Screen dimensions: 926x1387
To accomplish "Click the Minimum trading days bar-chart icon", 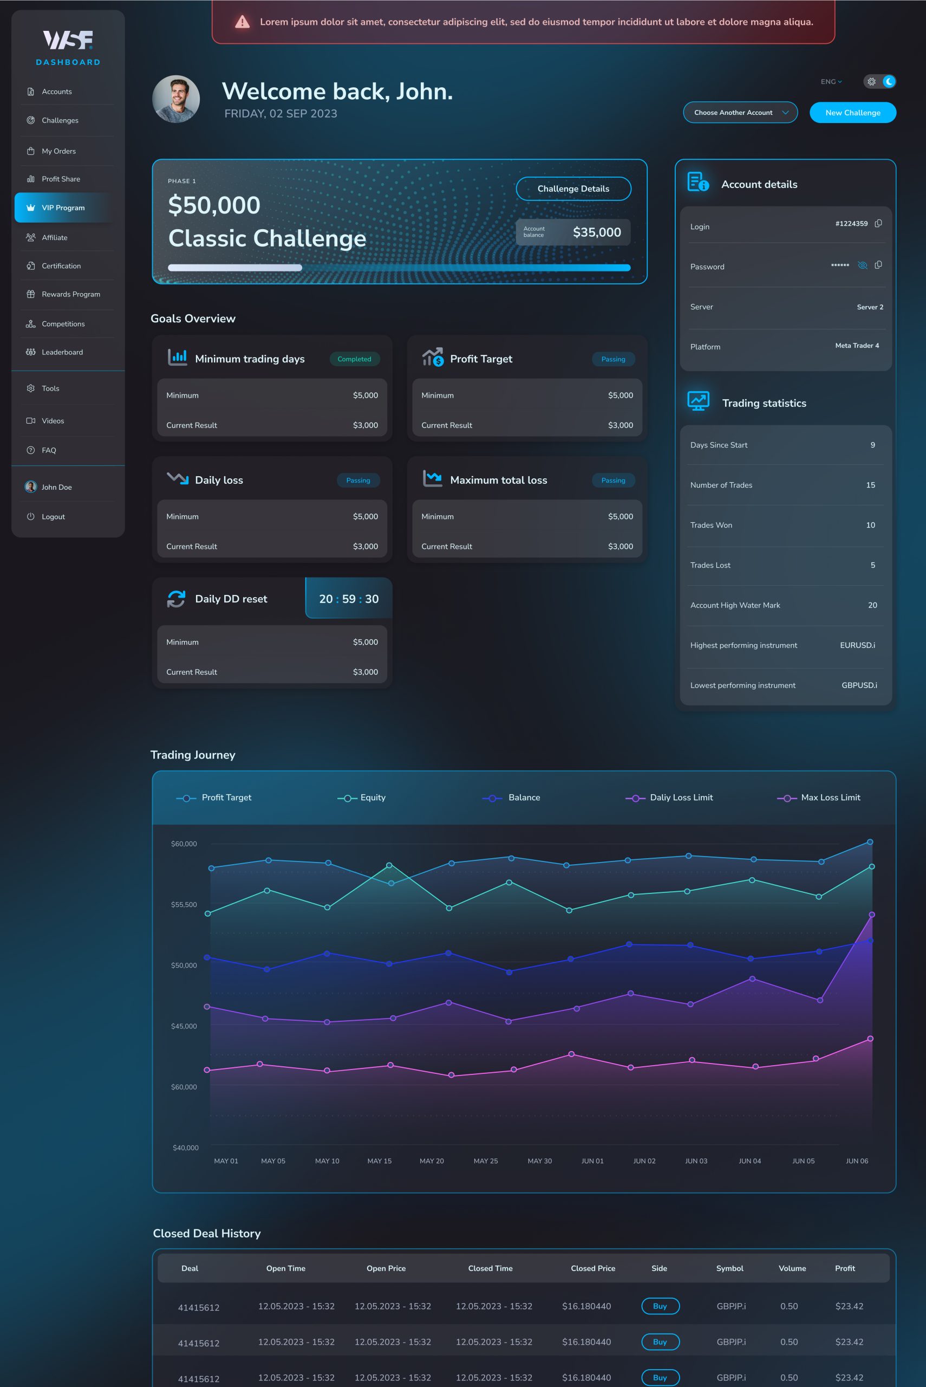I will (x=177, y=357).
